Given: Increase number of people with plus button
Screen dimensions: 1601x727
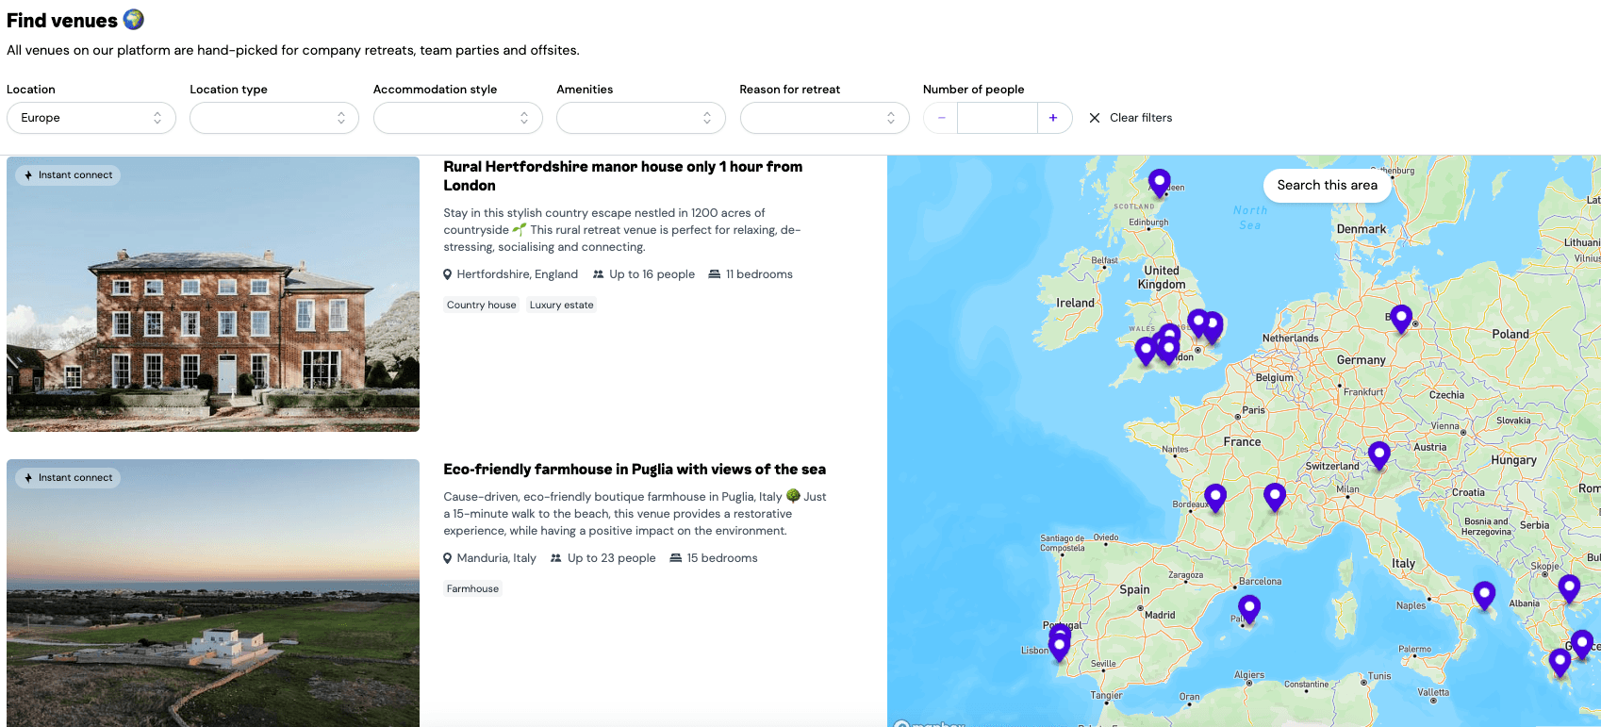Looking at the screenshot, I should pyautogui.click(x=1053, y=118).
